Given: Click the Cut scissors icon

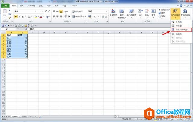Looking at the screenshot, I should 10,11.
